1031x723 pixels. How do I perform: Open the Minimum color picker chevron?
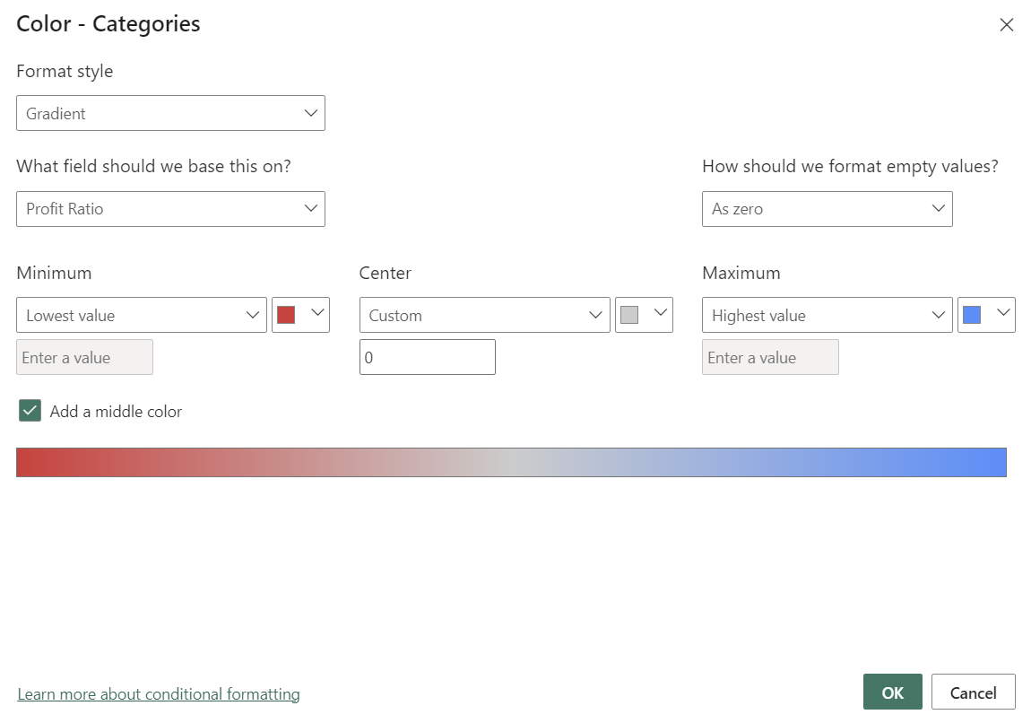(317, 314)
